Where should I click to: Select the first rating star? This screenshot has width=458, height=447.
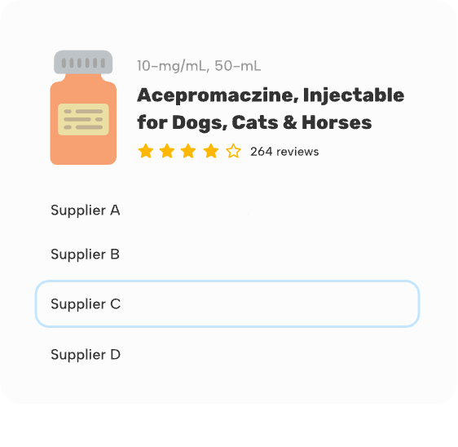146,151
